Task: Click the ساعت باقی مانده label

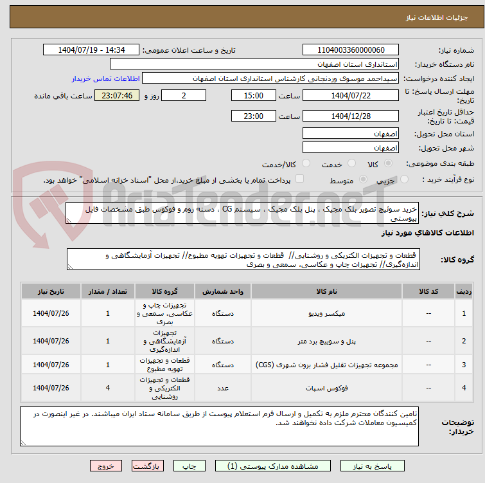Action: point(63,96)
